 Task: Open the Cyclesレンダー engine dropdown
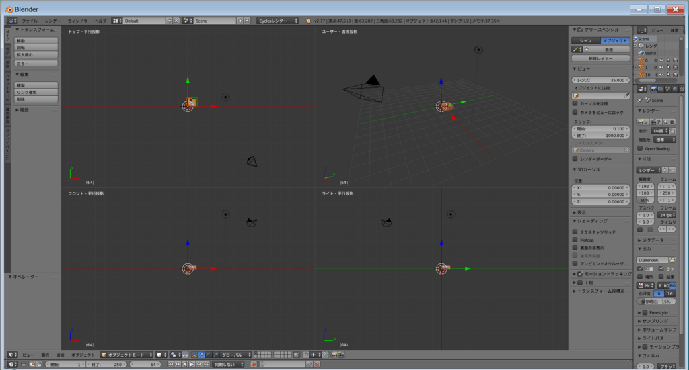pyautogui.click(x=278, y=21)
